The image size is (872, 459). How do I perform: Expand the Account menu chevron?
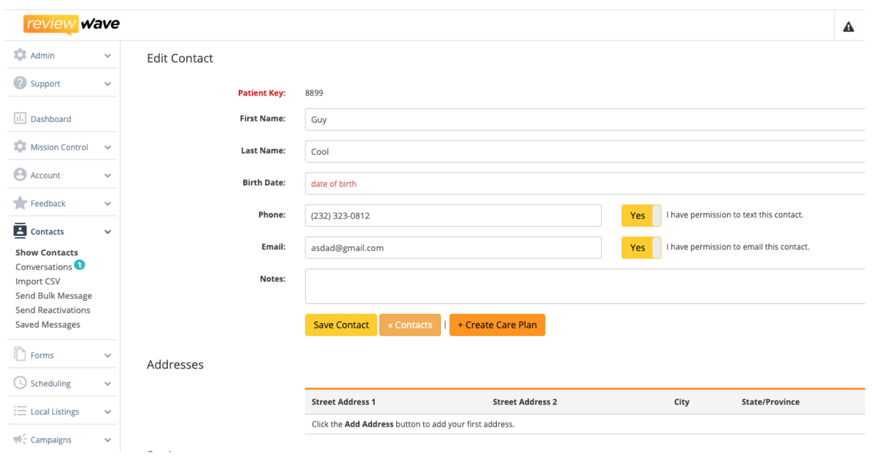pos(108,175)
